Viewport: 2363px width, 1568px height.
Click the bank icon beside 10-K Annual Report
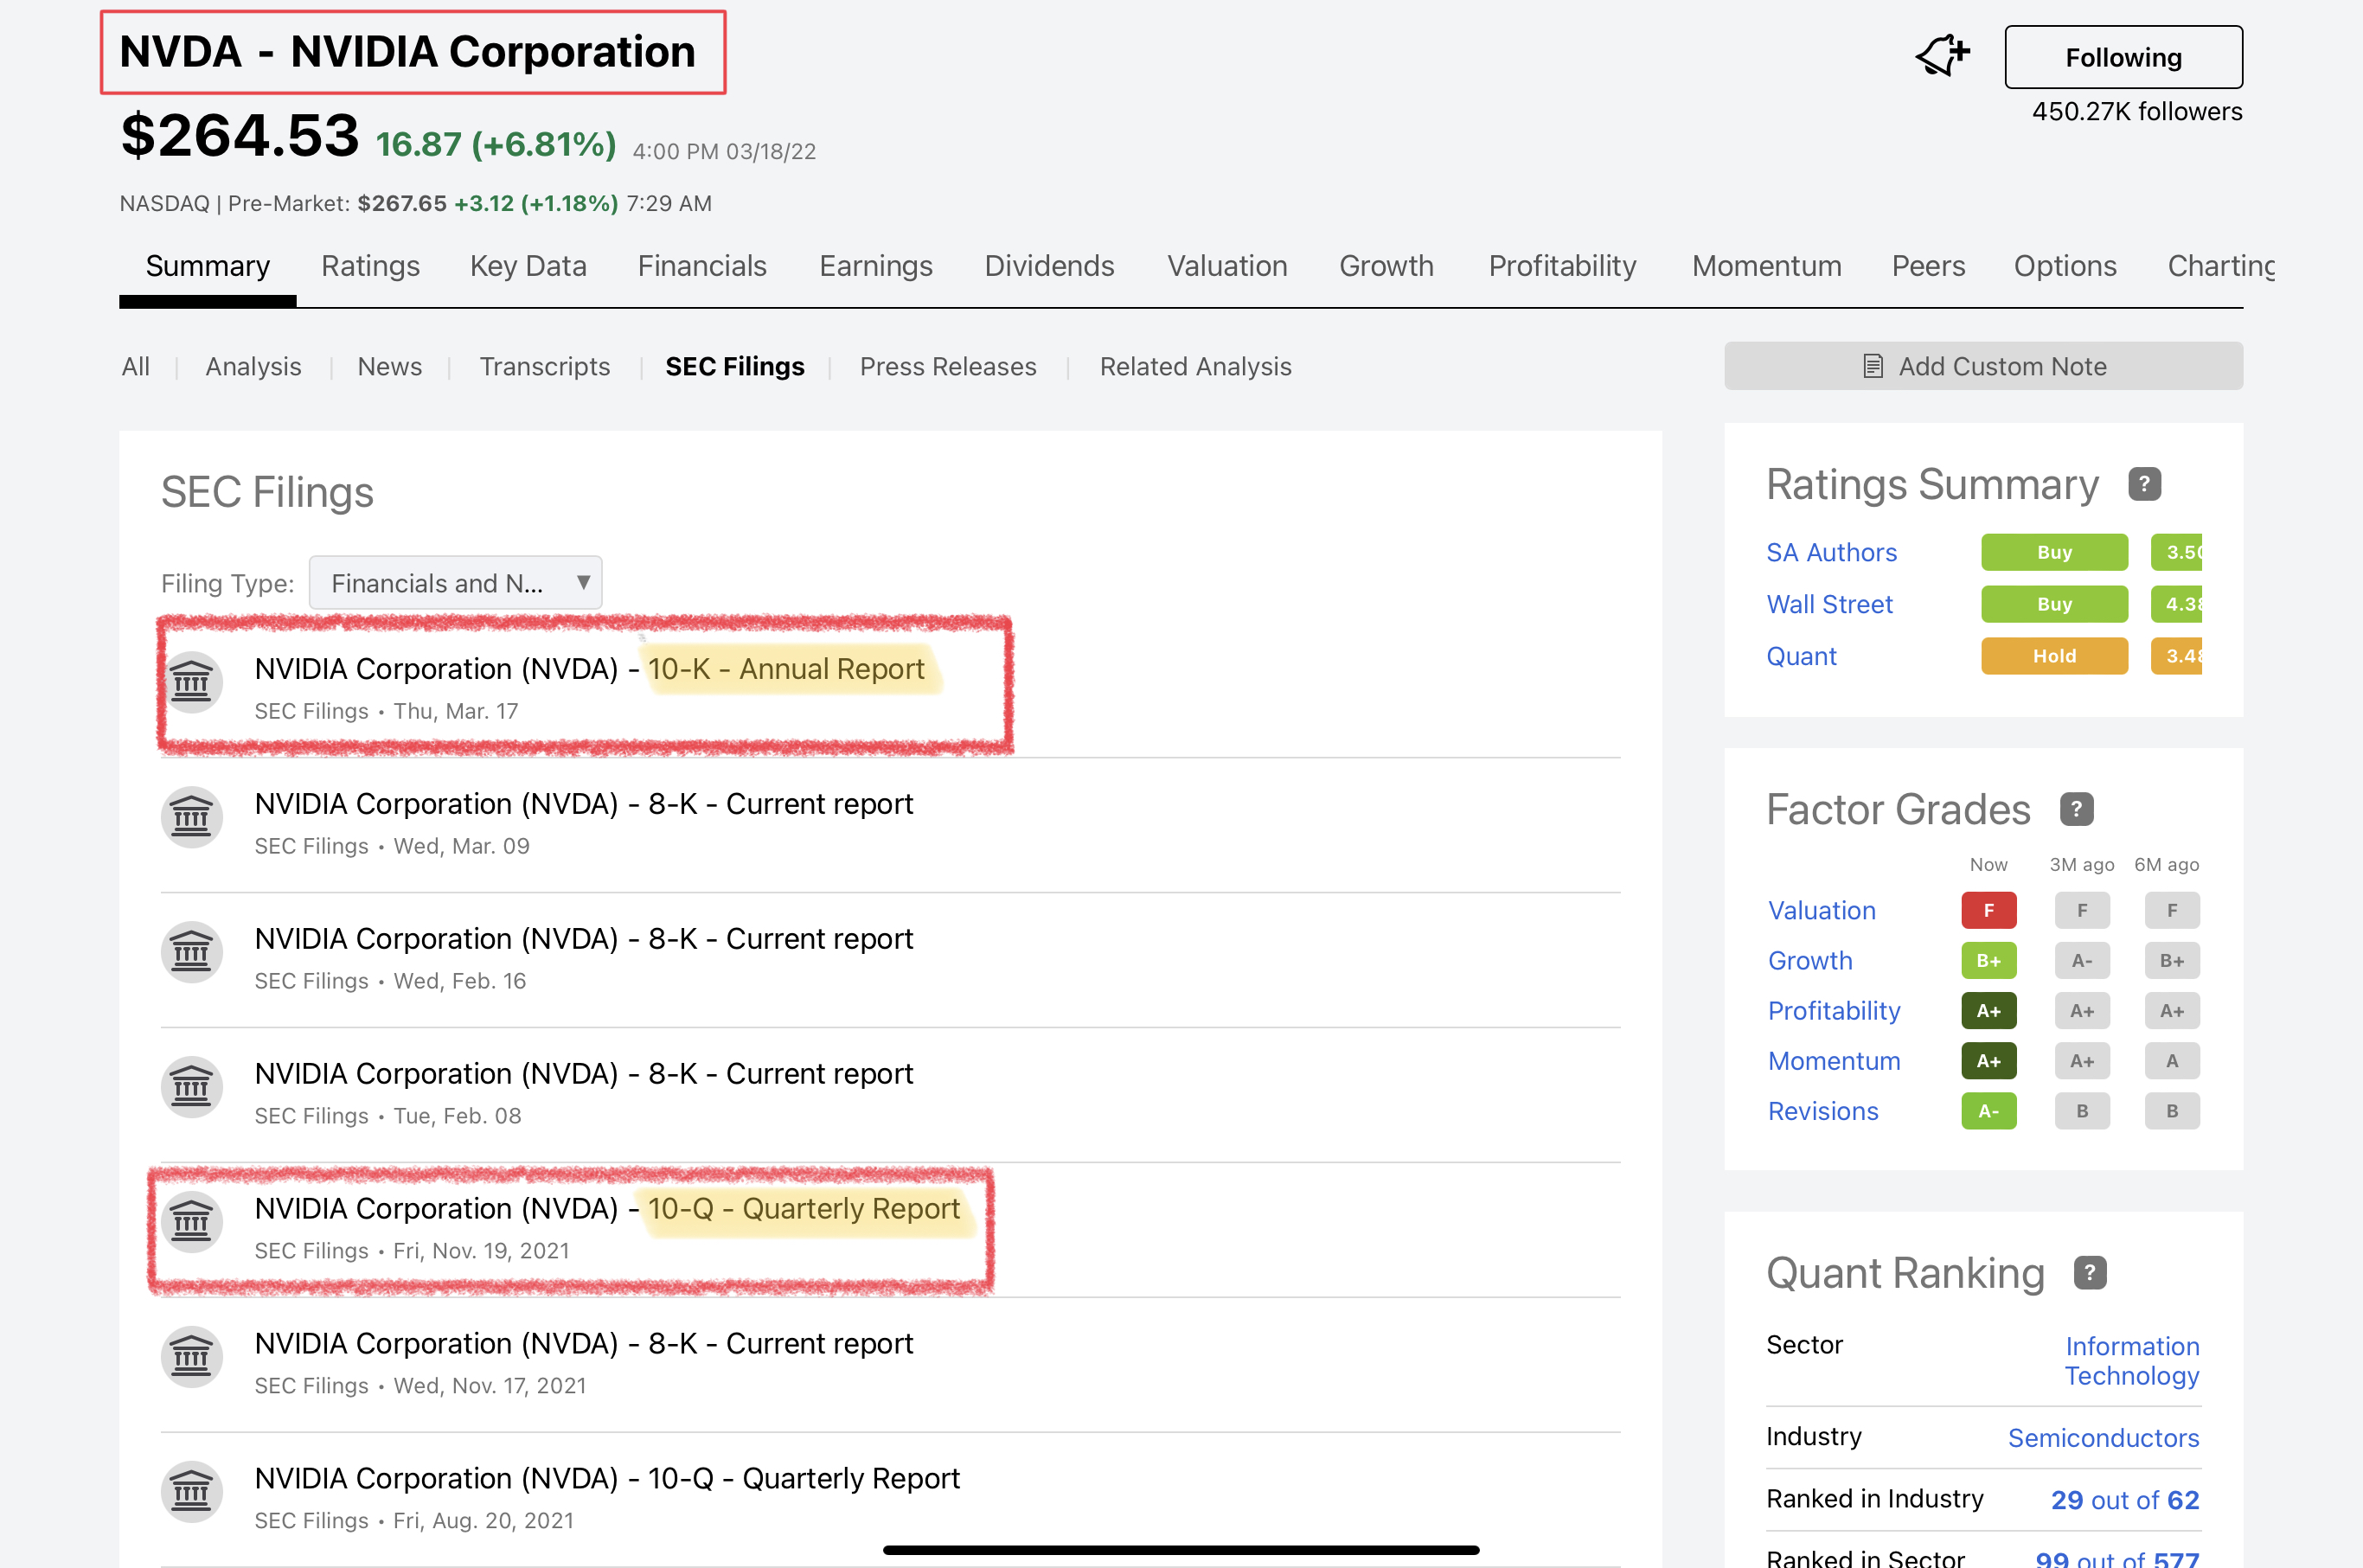click(x=191, y=683)
